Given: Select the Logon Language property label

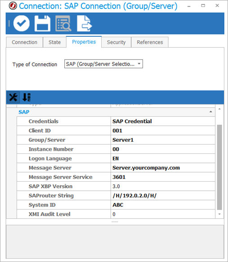Looking at the screenshot, I should tap(50, 158).
